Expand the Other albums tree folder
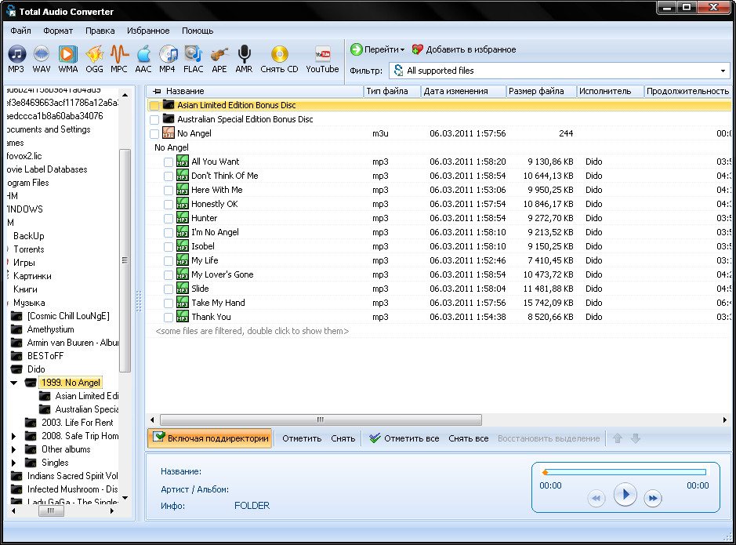Image resolution: width=736 pixels, height=545 pixels. [x=14, y=449]
